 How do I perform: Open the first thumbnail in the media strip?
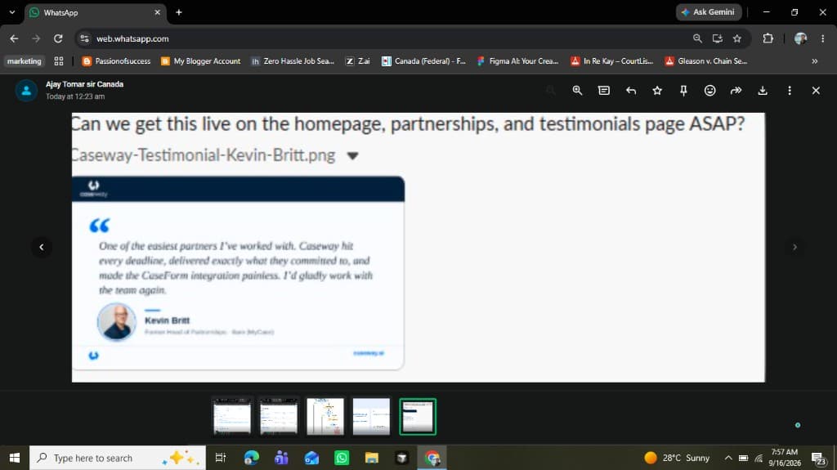click(x=231, y=416)
